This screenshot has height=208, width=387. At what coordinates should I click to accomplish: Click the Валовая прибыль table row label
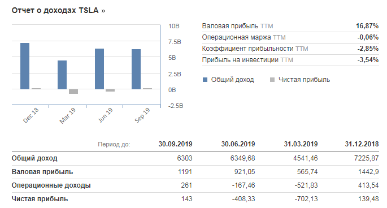42,172
